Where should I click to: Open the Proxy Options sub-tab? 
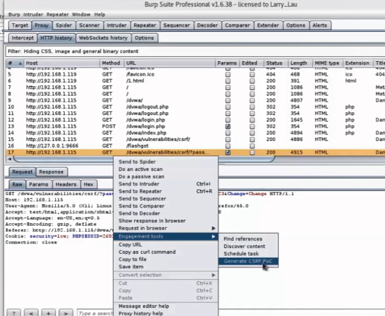click(144, 38)
